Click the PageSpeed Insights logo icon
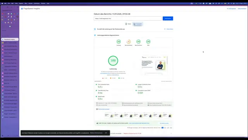The height and width of the screenshot is (140, 248). pyautogui.click(x=22, y=9)
